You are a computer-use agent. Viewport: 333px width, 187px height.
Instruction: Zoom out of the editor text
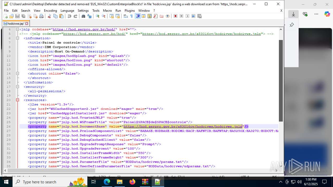click(103, 16)
